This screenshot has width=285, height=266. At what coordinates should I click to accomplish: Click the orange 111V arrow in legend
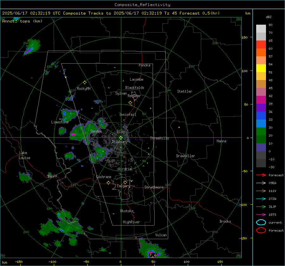261,191
